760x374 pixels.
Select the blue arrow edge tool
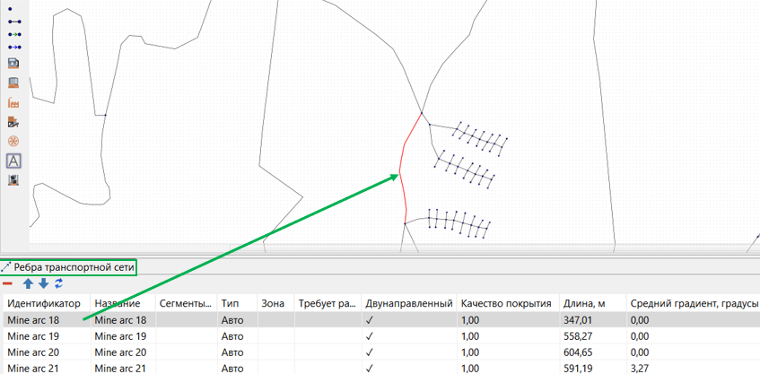coord(14,47)
